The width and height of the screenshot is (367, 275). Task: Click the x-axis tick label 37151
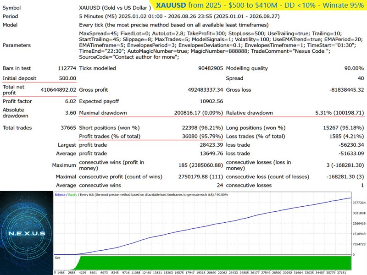(x=341, y=273)
